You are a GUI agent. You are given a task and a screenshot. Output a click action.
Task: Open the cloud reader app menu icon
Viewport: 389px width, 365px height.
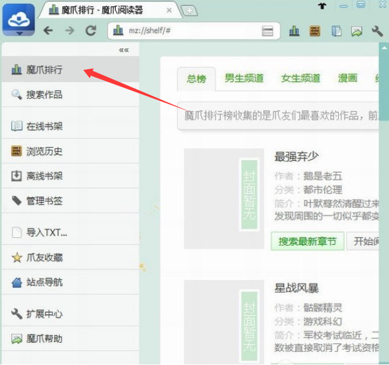click(18, 20)
